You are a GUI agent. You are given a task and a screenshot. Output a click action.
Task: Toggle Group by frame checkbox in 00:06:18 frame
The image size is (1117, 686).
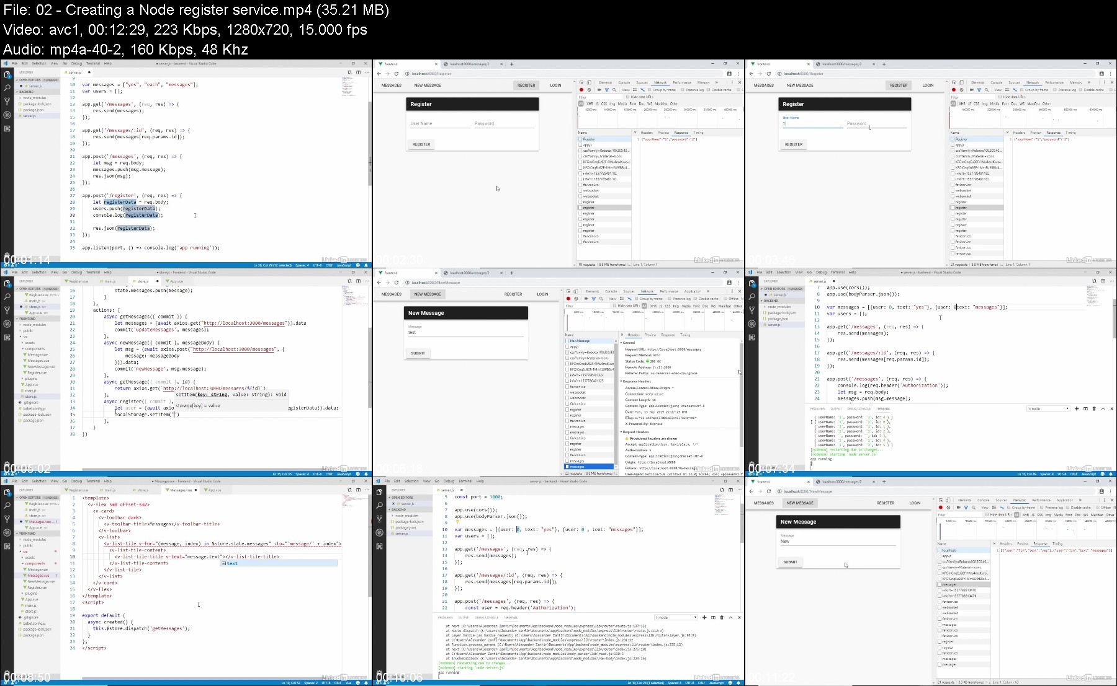click(636, 299)
